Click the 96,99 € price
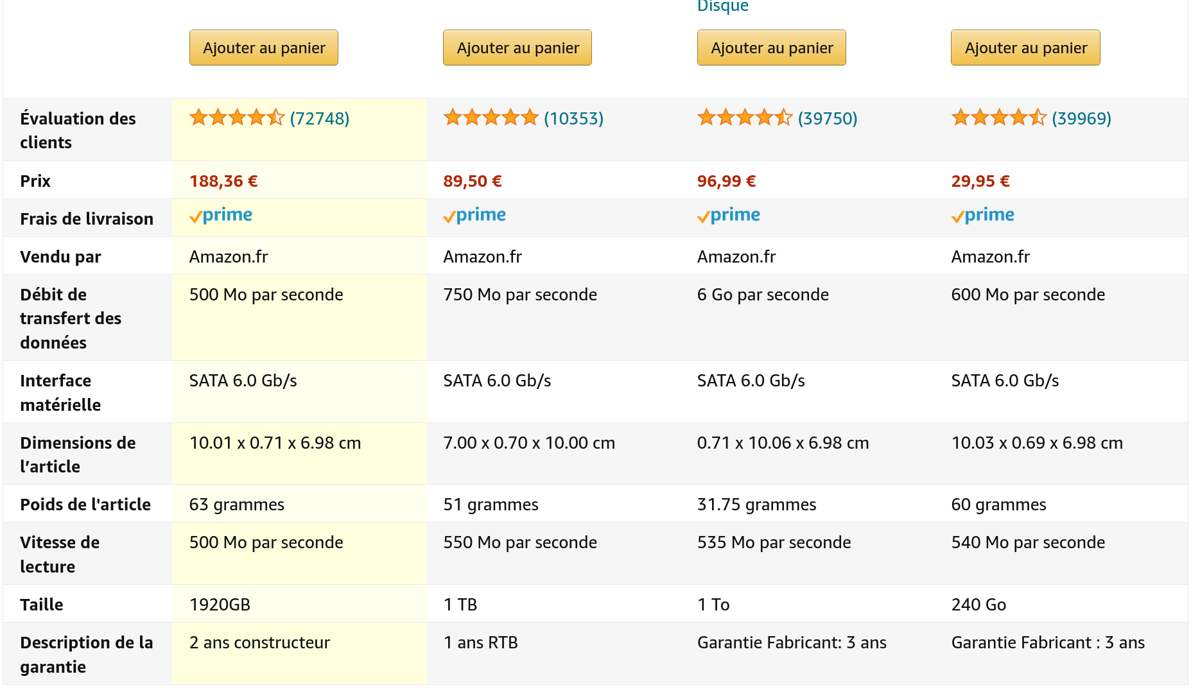Screen dimensions: 1200x692 tap(726, 182)
